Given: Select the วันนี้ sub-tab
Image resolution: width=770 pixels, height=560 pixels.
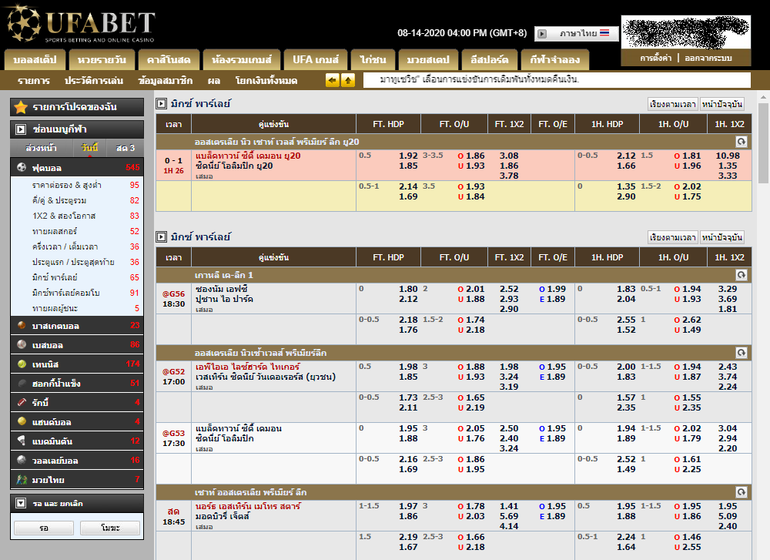Looking at the screenshot, I should (90, 148).
